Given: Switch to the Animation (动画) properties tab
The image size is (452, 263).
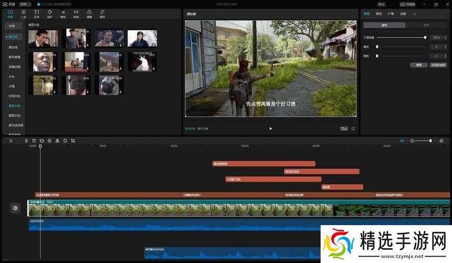Looking at the screenshot, I should (x=403, y=14).
